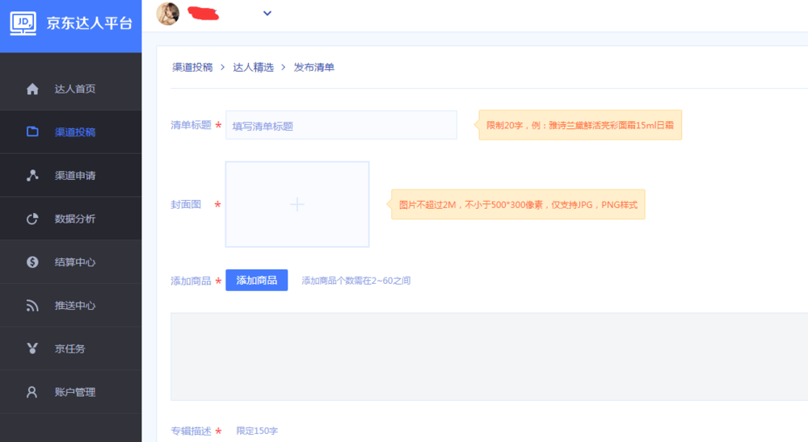Viewport: 808px width, 442px height.
Task: Expand the account dropdown chevron
Action: pos(267,14)
